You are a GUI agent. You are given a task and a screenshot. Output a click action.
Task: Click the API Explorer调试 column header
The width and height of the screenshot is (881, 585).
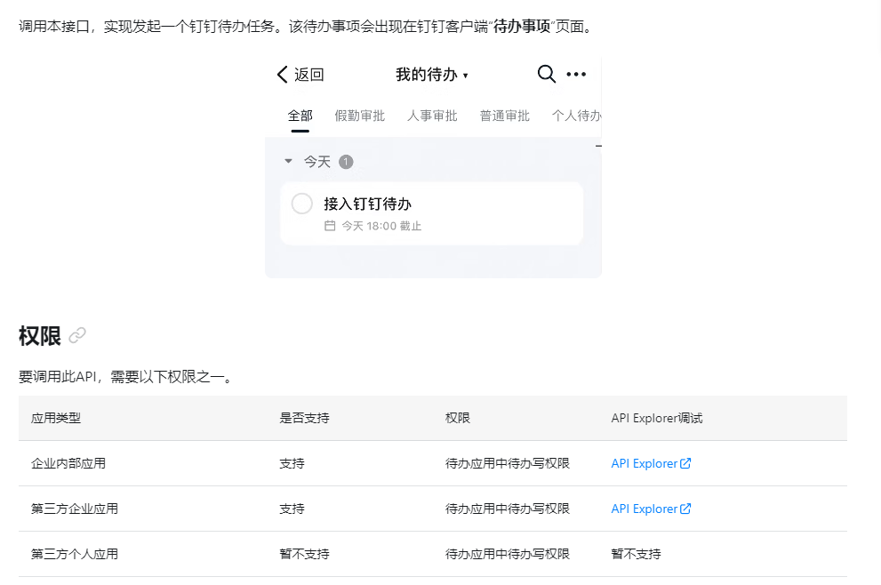coord(657,418)
